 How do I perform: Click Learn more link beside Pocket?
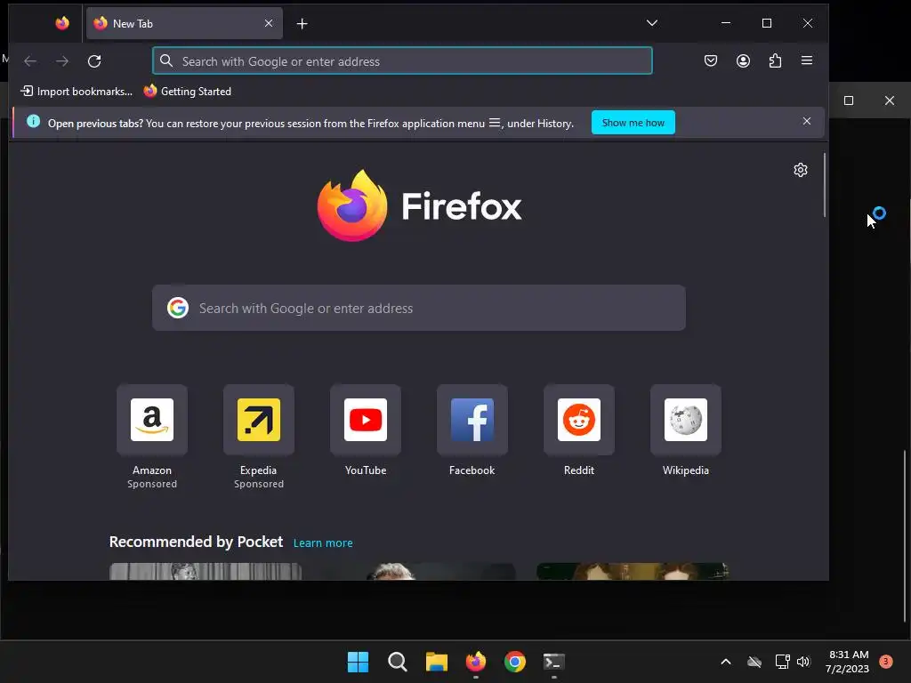coord(323,543)
